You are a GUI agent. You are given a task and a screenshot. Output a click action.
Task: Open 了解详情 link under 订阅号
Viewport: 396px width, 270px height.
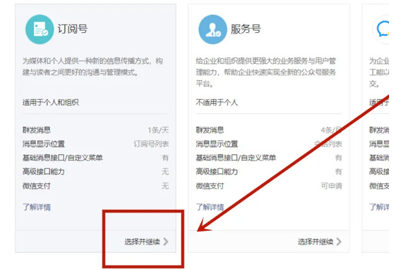pyautogui.click(x=37, y=207)
